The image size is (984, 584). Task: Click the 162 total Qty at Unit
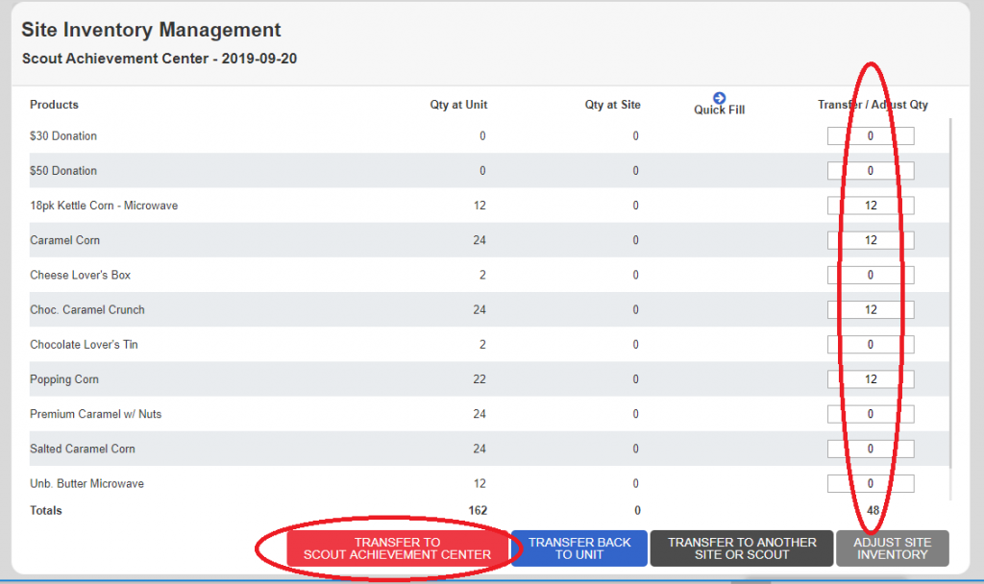point(478,511)
